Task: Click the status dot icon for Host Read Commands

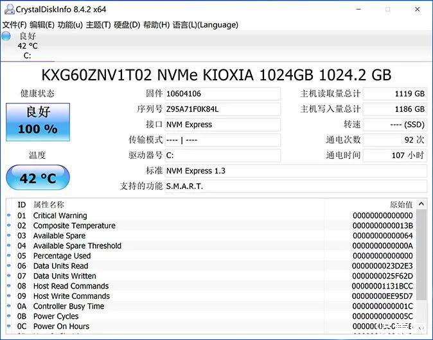Action: [9, 286]
